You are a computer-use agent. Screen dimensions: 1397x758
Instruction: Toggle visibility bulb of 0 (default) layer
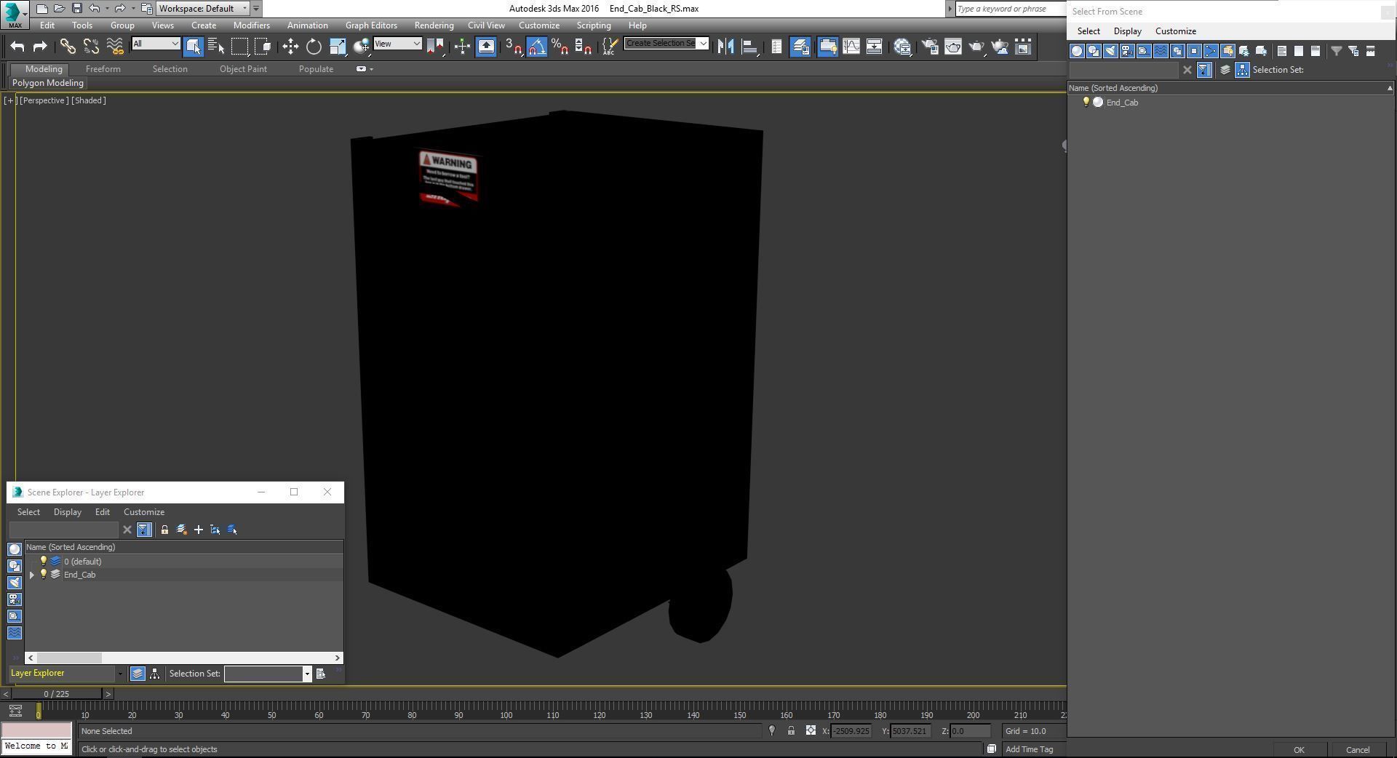point(43,561)
